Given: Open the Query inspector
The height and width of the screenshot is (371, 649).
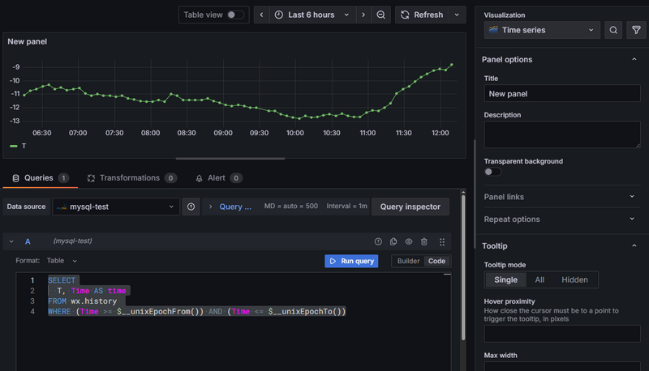Looking at the screenshot, I should (410, 207).
